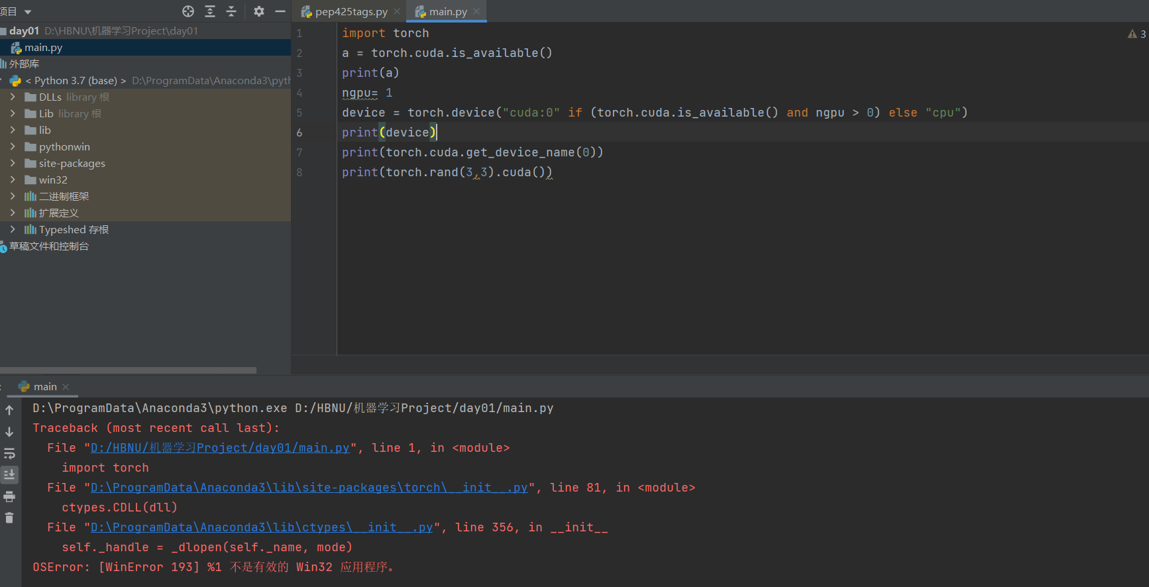Open the project panel gear settings

(x=259, y=11)
